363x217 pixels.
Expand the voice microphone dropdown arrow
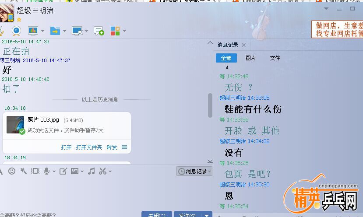point(54,171)
